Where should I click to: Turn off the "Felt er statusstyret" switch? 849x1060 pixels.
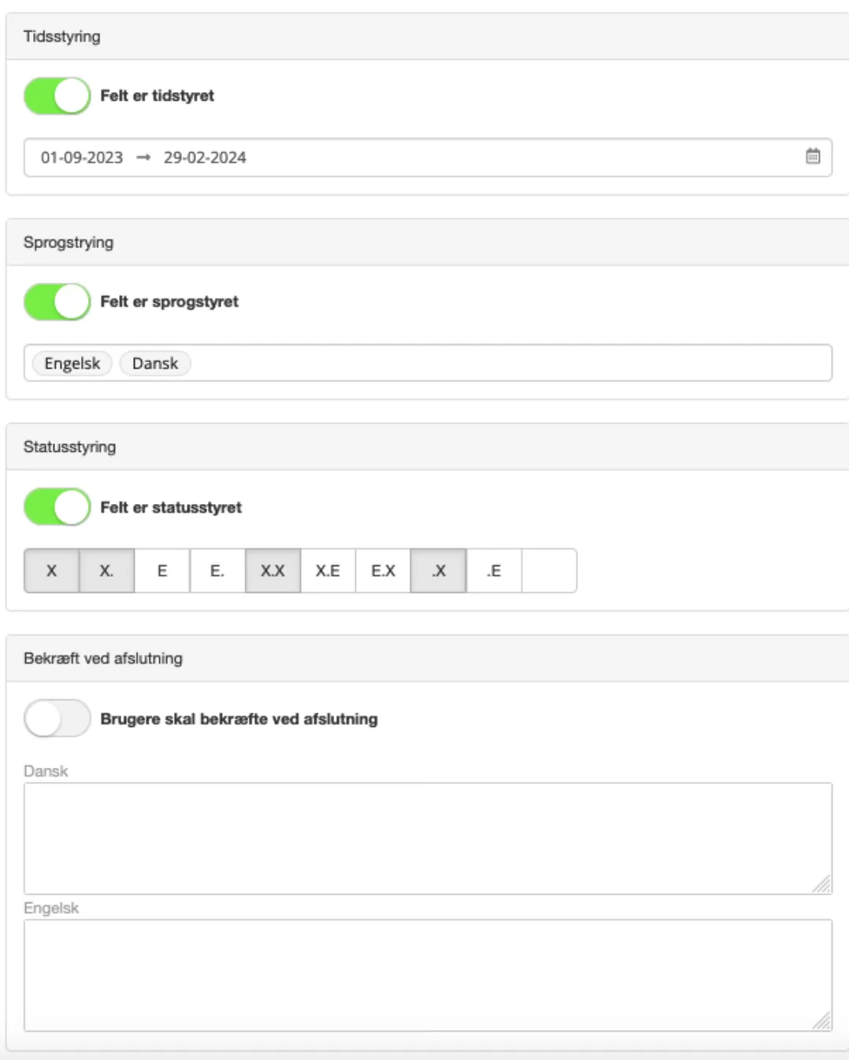tap(57, 507)
